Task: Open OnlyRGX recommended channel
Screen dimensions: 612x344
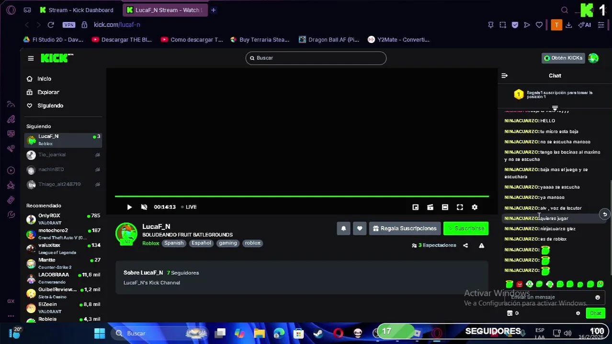Action: pos(63,219)
